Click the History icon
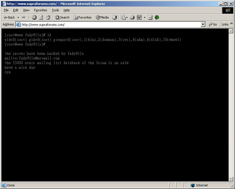This screenshot has height=189, width=235. click(115, 17)
